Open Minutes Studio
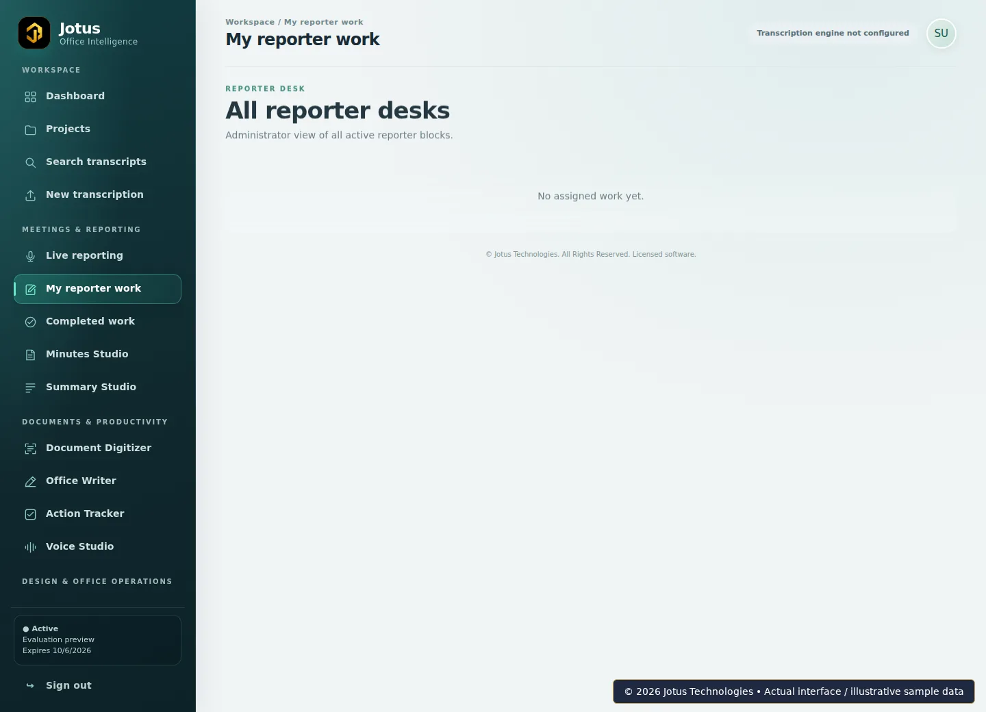 [x=97, y=355]
